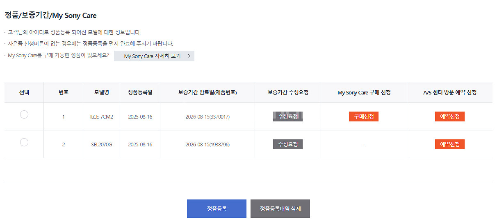
Task: Click the 정품/보증기간/My Sony Care heading
Action: [50, 16]
